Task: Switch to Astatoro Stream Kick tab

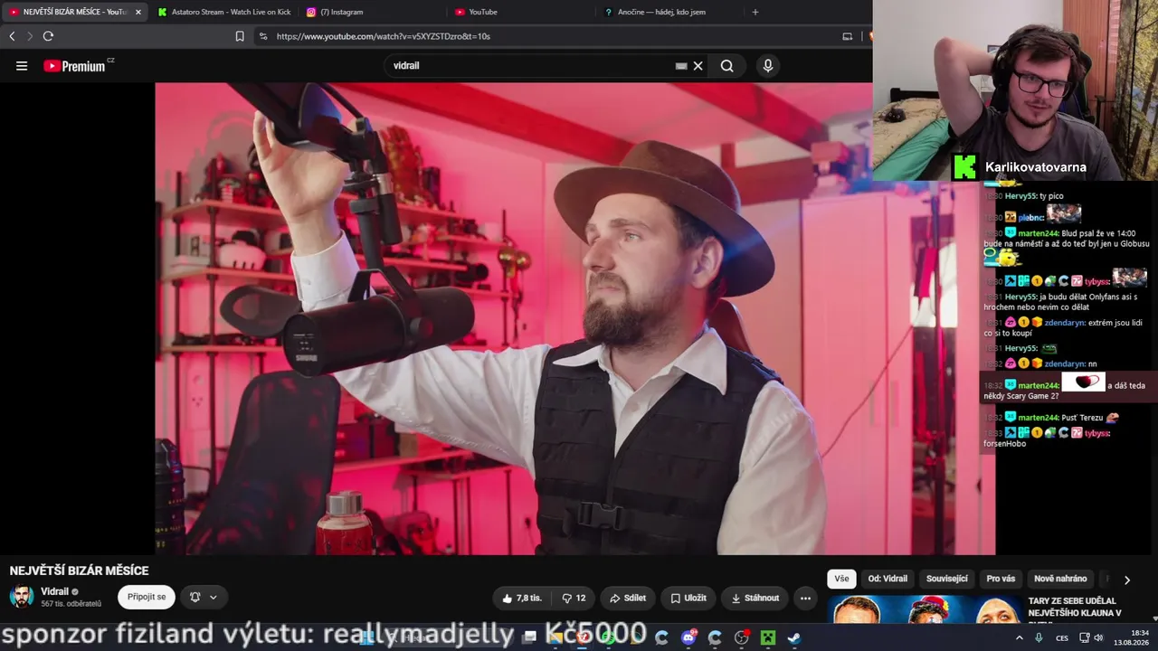Action: (223, 12)
